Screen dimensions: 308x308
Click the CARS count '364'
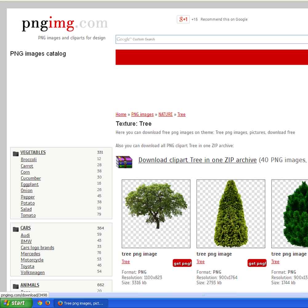[x=100, y=228]
